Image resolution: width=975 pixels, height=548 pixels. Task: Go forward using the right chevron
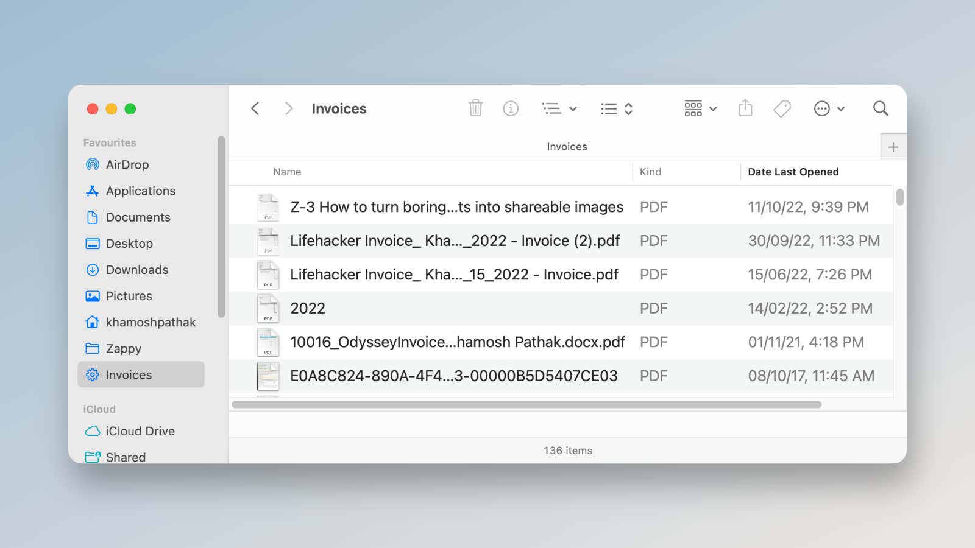point(289,108)
